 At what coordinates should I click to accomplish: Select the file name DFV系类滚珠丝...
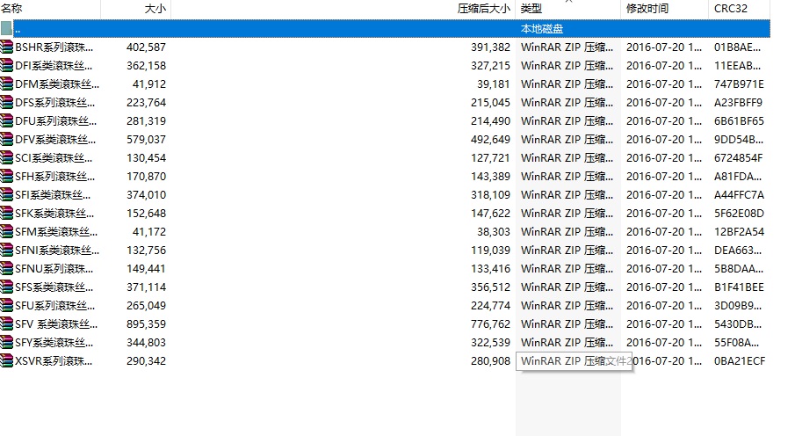click(55, 140)
